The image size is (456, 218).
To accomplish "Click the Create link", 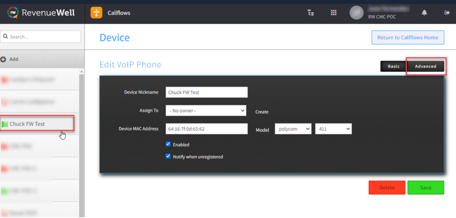I will pyautogui.click(x=262, y=112).
